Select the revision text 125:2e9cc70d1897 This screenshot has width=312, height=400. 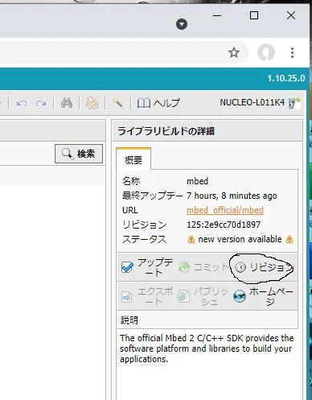pos(224,225)
